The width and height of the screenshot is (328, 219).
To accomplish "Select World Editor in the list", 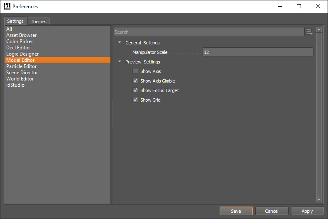I will pyautogui.click(x=58, y=79).
